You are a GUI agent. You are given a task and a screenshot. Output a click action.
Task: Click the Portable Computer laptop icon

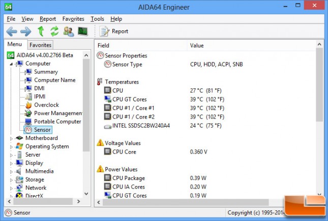(x=28, y=122)
